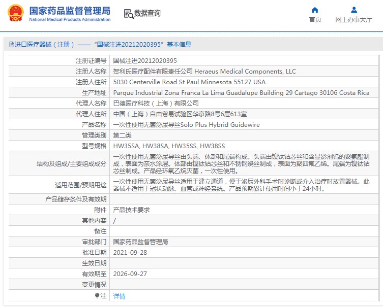Select expiry date 2026-09-27
The image size is (383, 307).
(130, 274)
